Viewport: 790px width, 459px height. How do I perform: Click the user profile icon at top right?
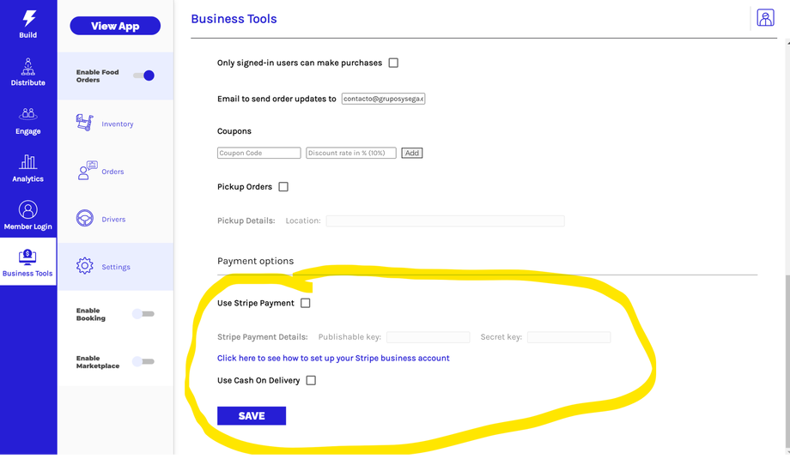[765, 18]
